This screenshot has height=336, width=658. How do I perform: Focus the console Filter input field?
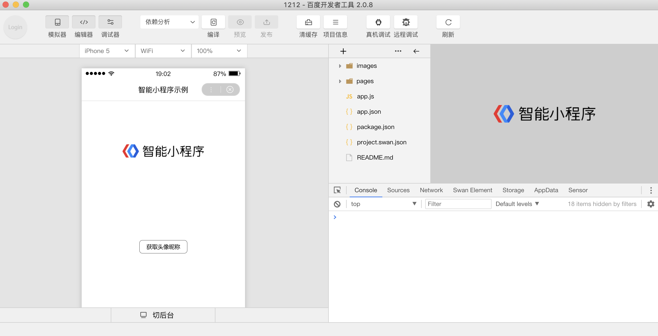coord(458,204)
